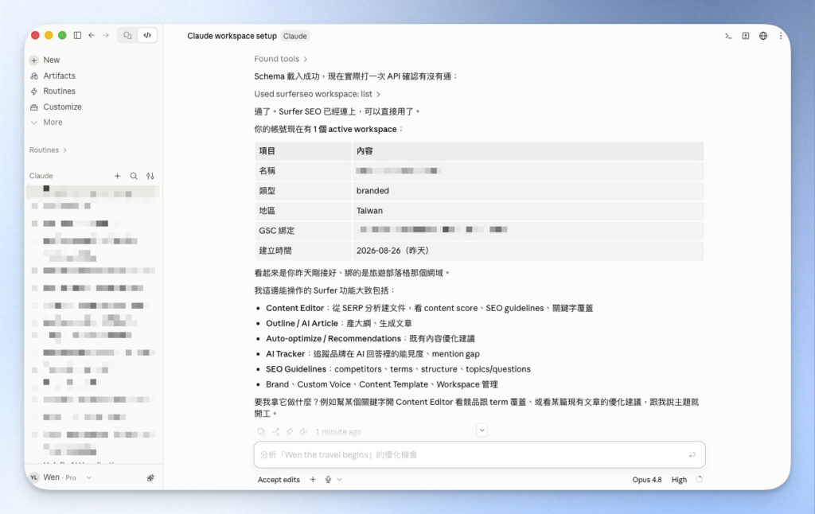The image size is (815, 514).
Task: Expand the Found tools step
Action: click(x=281, y=59)
